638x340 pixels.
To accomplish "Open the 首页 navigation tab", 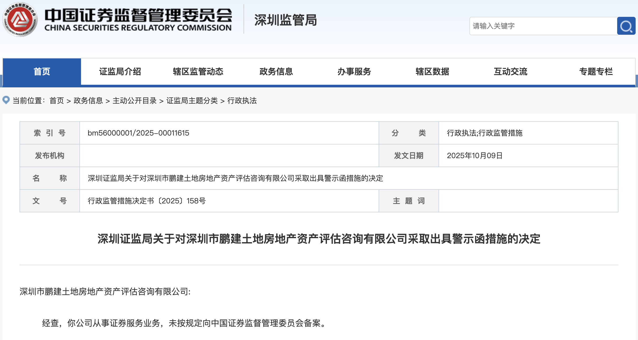I will tap(42, 72).
